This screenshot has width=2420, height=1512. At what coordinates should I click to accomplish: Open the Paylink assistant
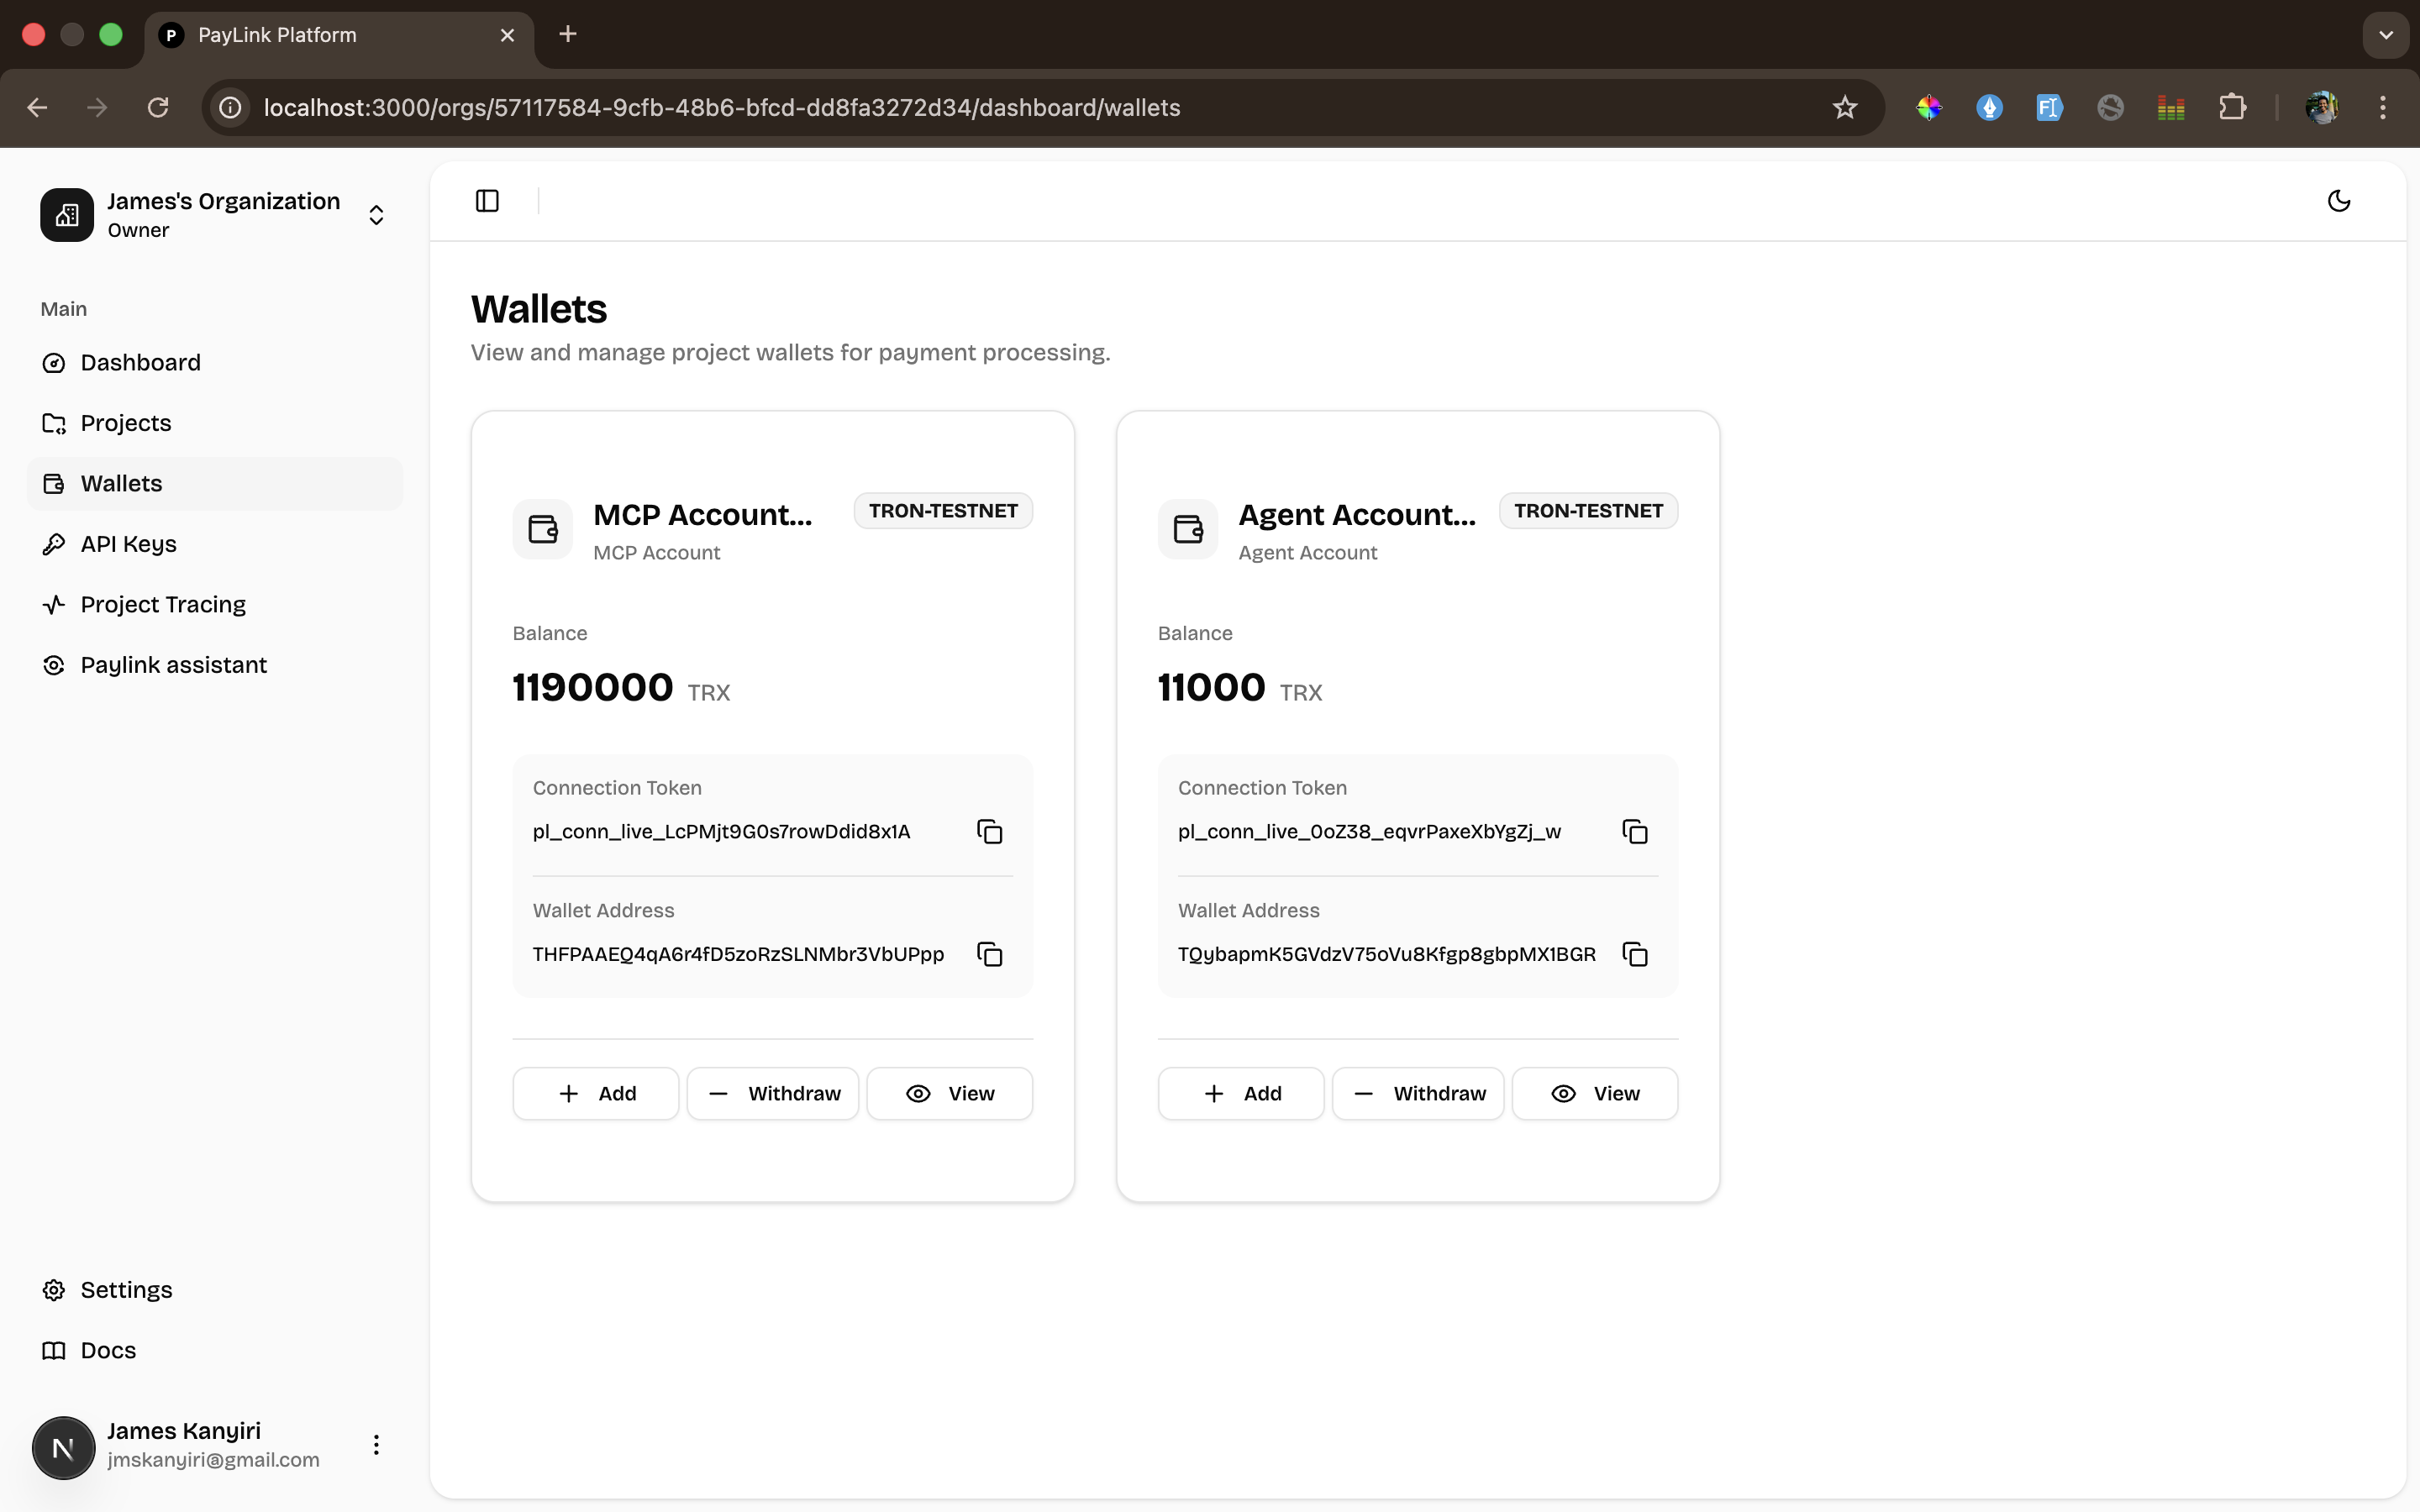(173, 664)
